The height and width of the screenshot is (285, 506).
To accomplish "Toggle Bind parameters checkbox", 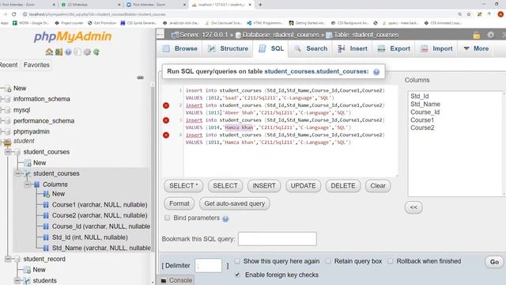I will 167,218.
